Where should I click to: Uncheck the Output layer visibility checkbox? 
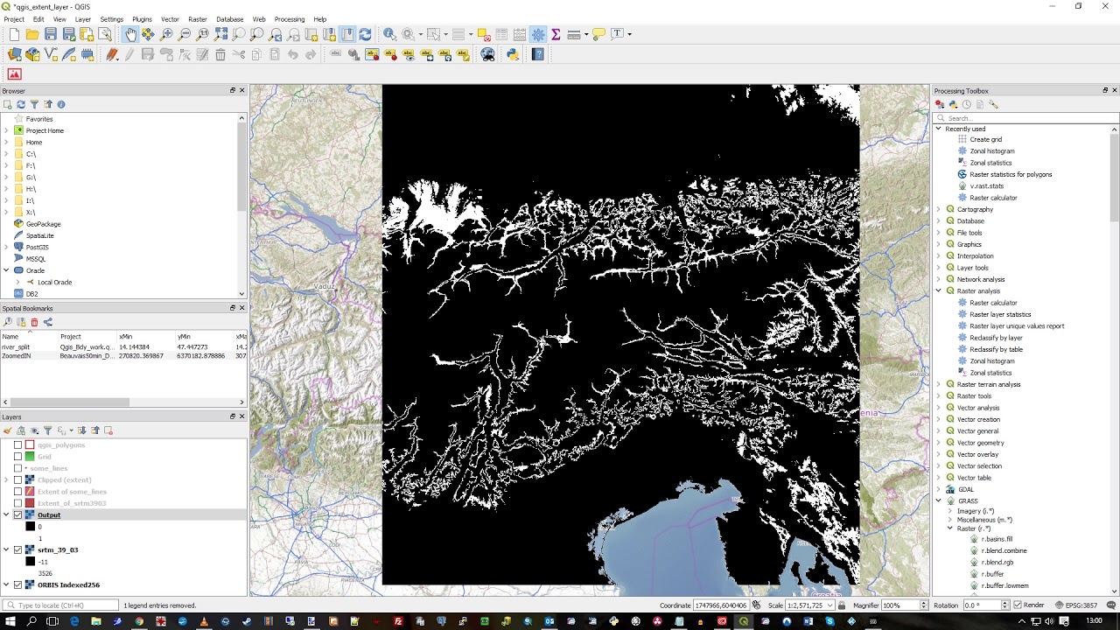coord(17,514)
